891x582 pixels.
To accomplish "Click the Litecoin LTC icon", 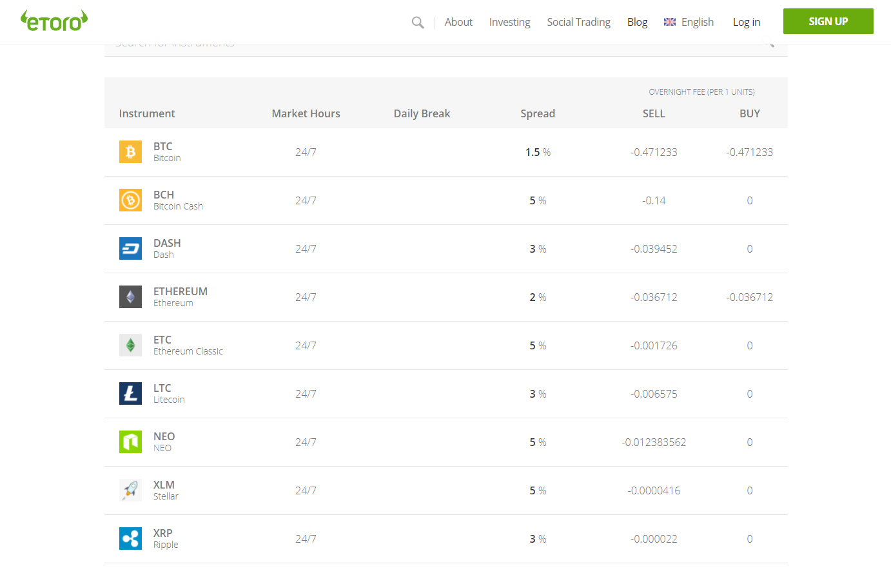I will pyautogui.click(x=130, y=394).
